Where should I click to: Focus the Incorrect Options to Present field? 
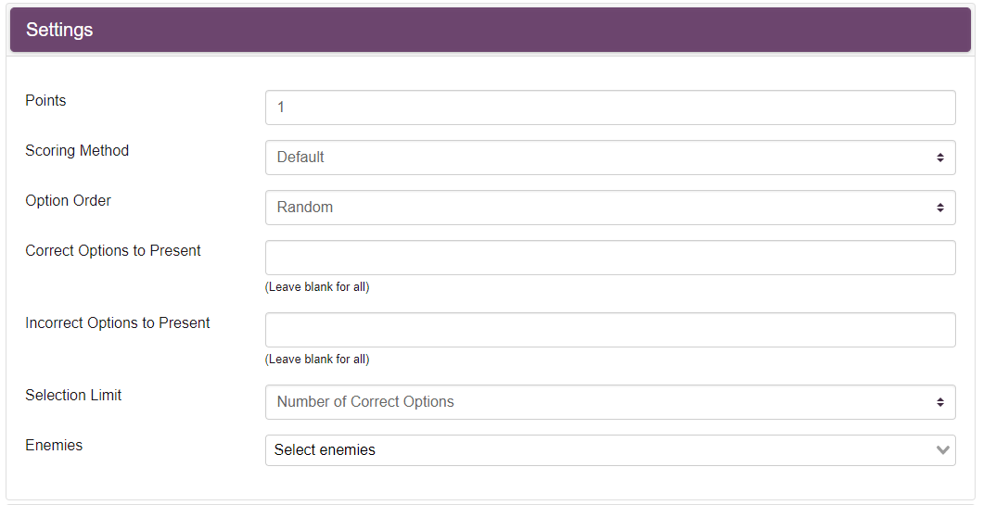pos(610,330)
